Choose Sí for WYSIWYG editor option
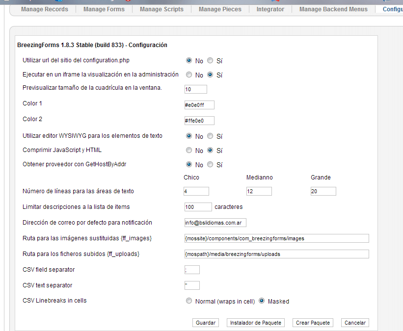This screenshot has height=331, width=403. [x=210, y=136]
